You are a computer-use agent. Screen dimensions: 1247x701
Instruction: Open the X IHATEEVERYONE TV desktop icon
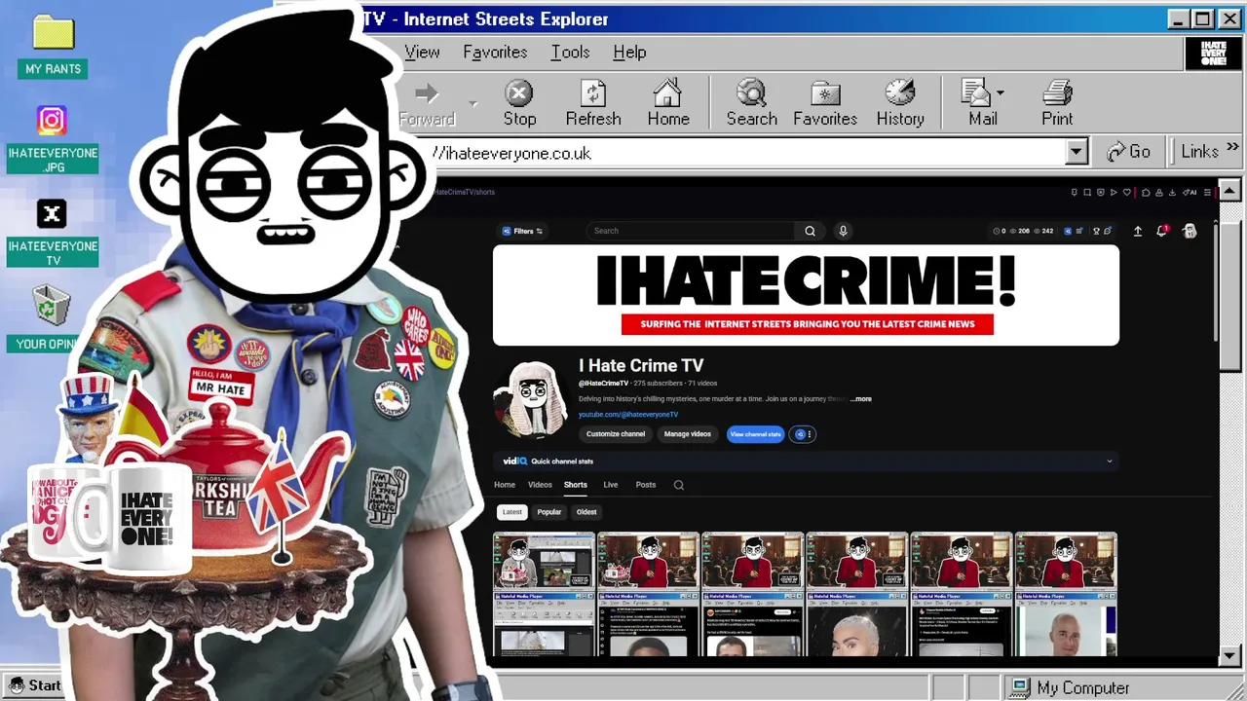pos(52,214)
